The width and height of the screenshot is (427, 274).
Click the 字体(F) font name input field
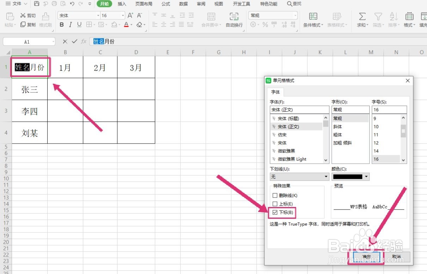click(x=299, y=110)
